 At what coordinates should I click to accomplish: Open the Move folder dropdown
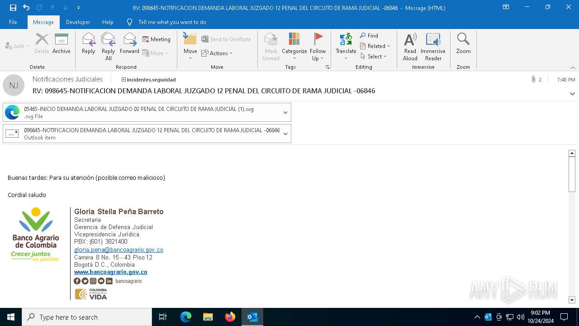click(190, 46)
